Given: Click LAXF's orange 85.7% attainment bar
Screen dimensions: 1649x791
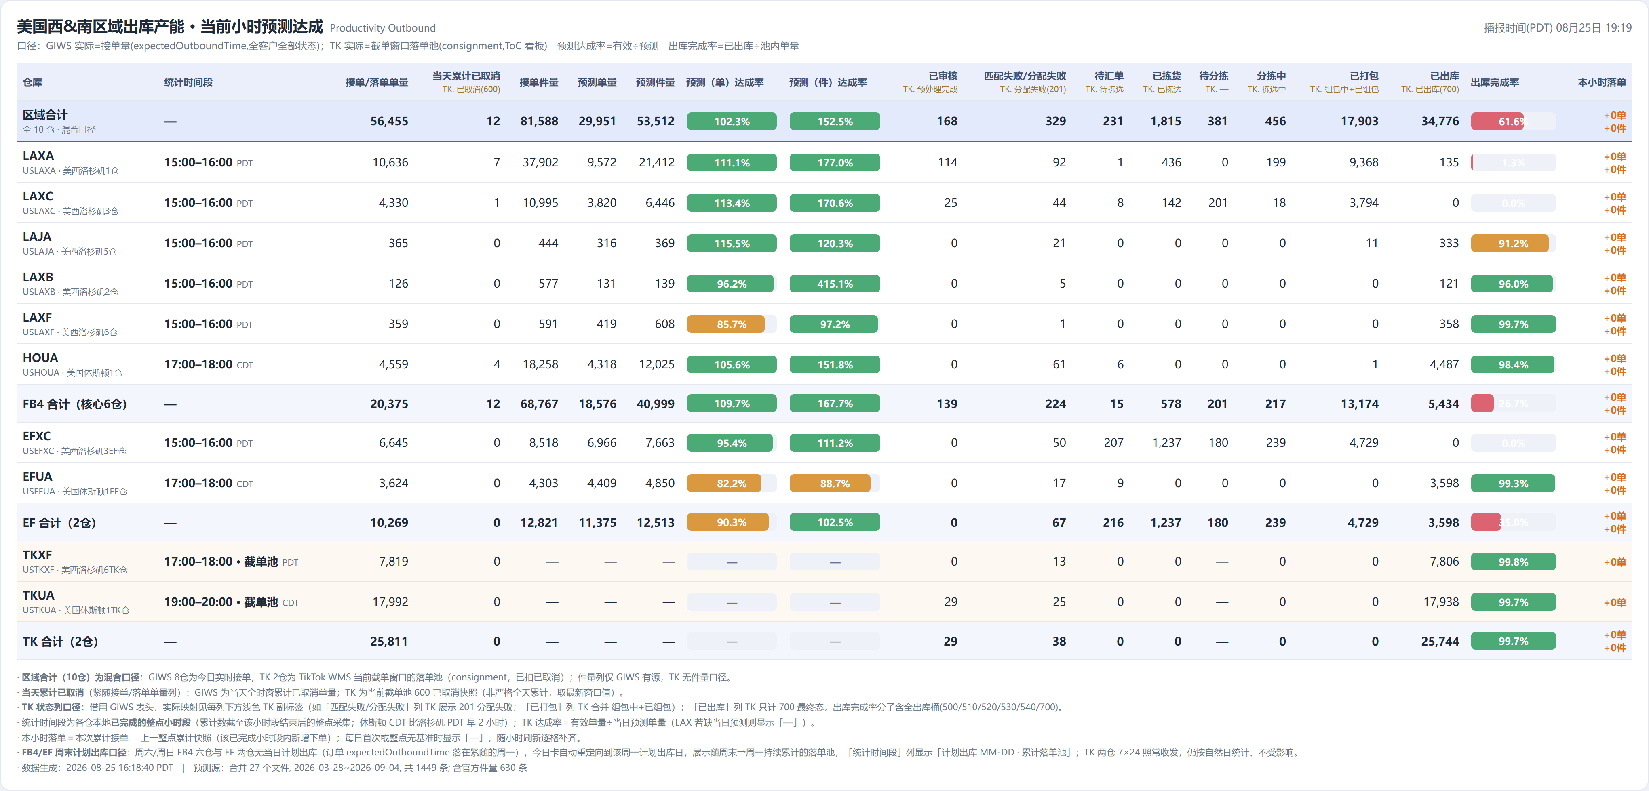Looking at the screenshot, I should click(732, 324).
